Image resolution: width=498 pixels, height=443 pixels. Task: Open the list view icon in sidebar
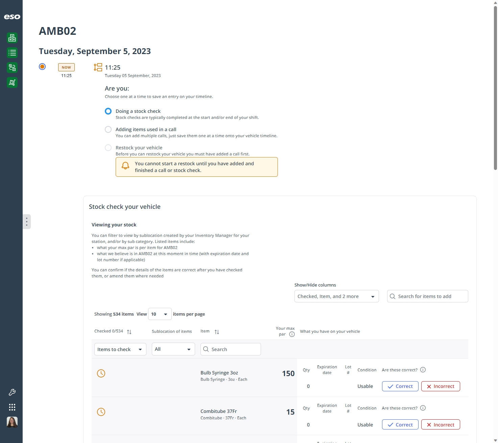12,53
